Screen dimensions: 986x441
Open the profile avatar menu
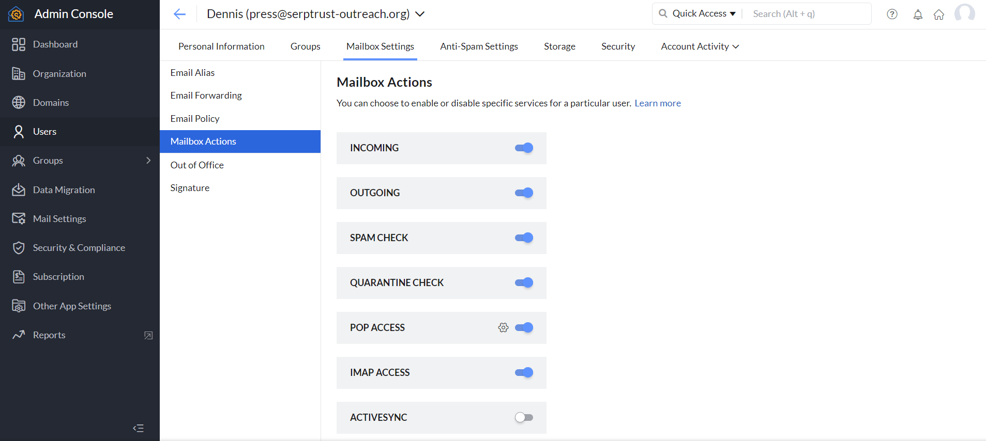point(965,13)
